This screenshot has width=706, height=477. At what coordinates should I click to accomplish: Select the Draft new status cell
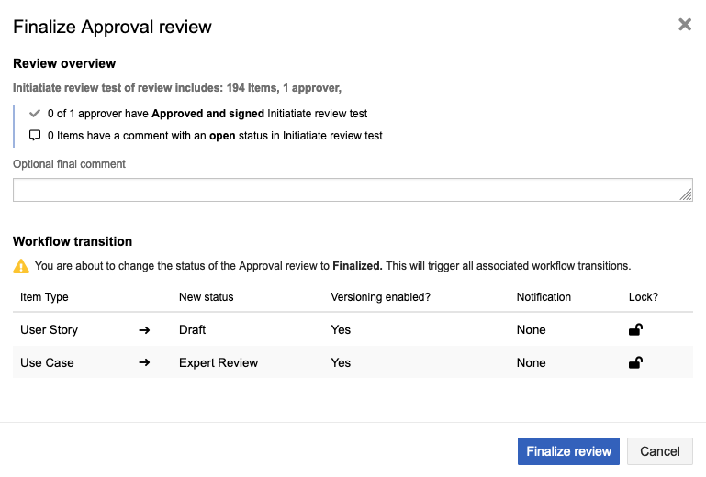click(x=193, y=330)
